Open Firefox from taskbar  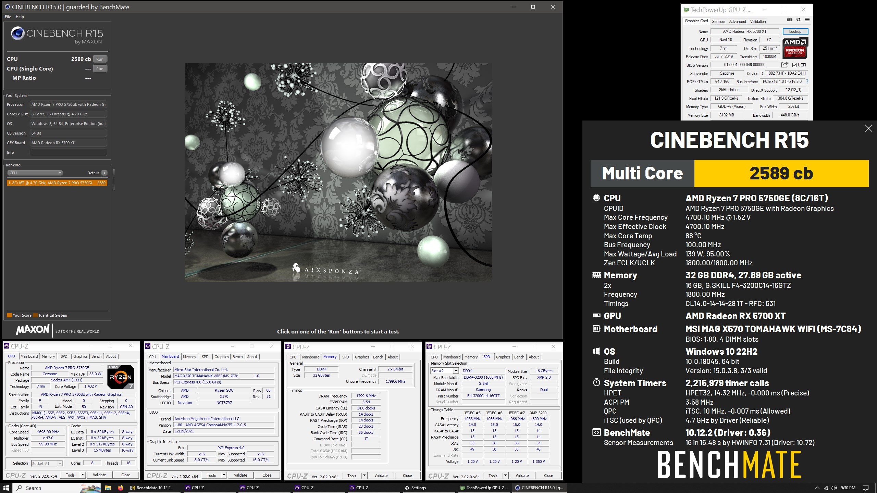pos(121,488)
